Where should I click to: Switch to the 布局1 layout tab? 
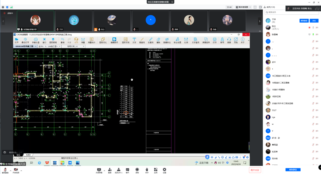(x=28, y=155)
